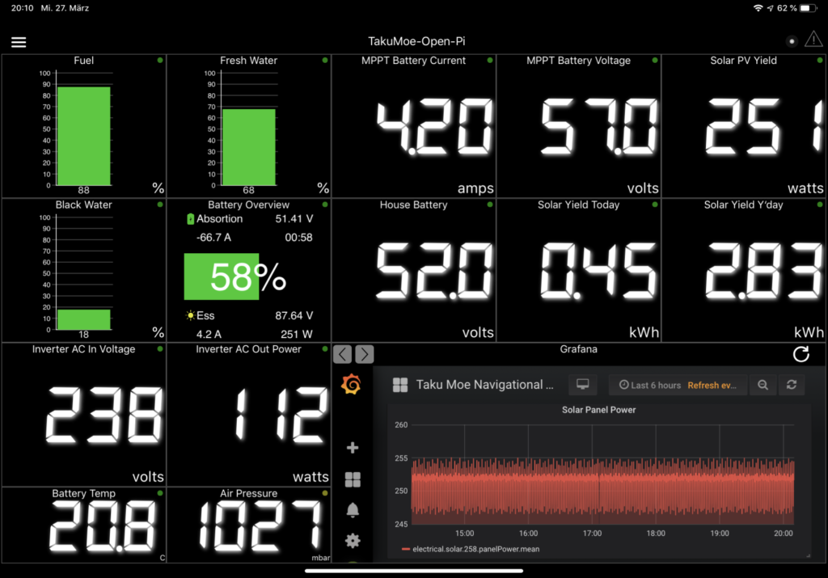
Task: Click the right chevron above the Grafana logo
Action: click(364, 353)
